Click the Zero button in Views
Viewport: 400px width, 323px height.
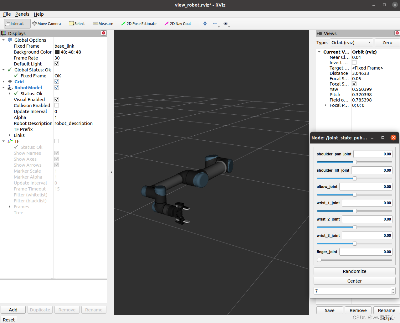point(387,43)
